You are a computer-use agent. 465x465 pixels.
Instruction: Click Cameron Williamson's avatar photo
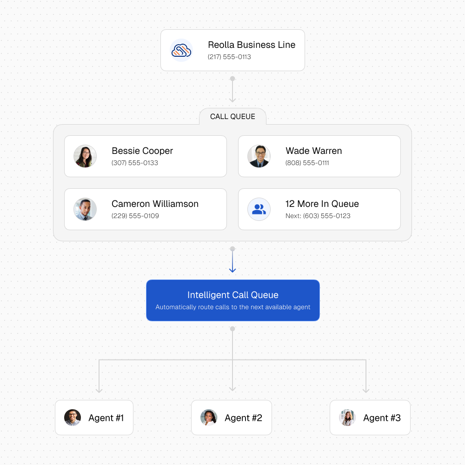tap(85, 209)
